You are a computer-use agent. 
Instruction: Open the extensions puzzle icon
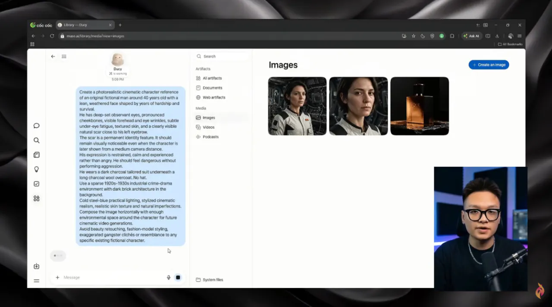(x=452, y=36)
